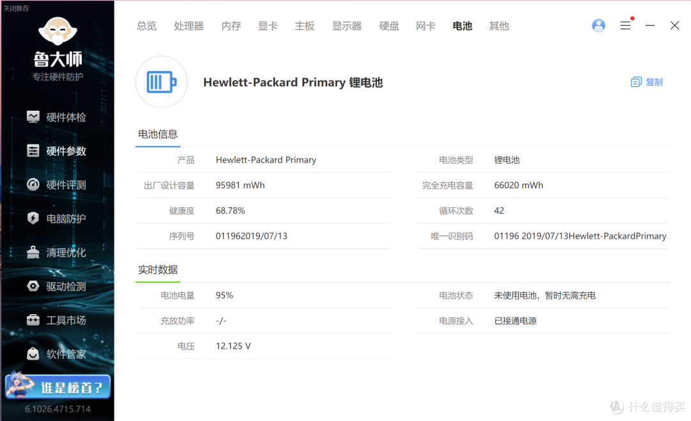Click the 95981 mWh design capacity value
Viewport: 691px width, 421px height.
(x=240, y=185)
